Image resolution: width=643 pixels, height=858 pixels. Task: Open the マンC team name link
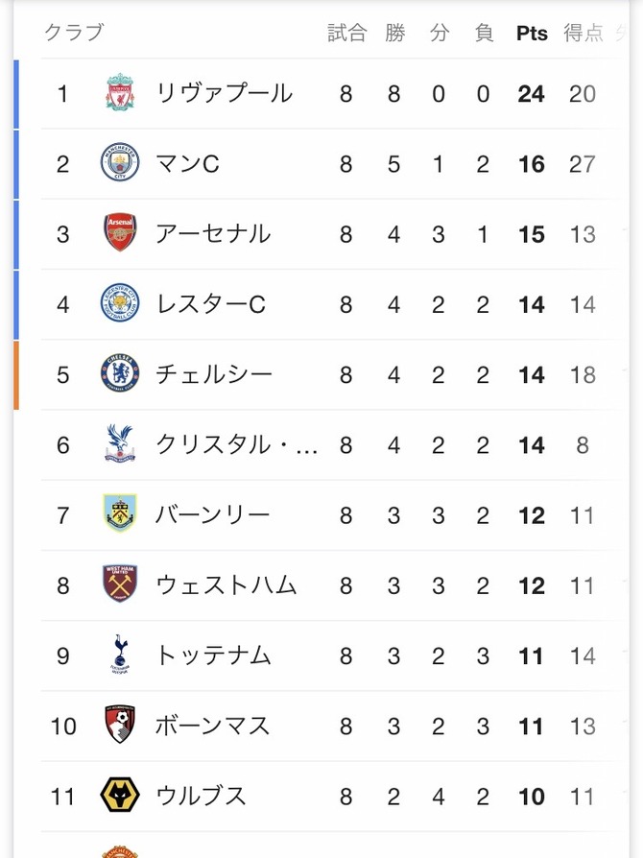tap(187, 163)
